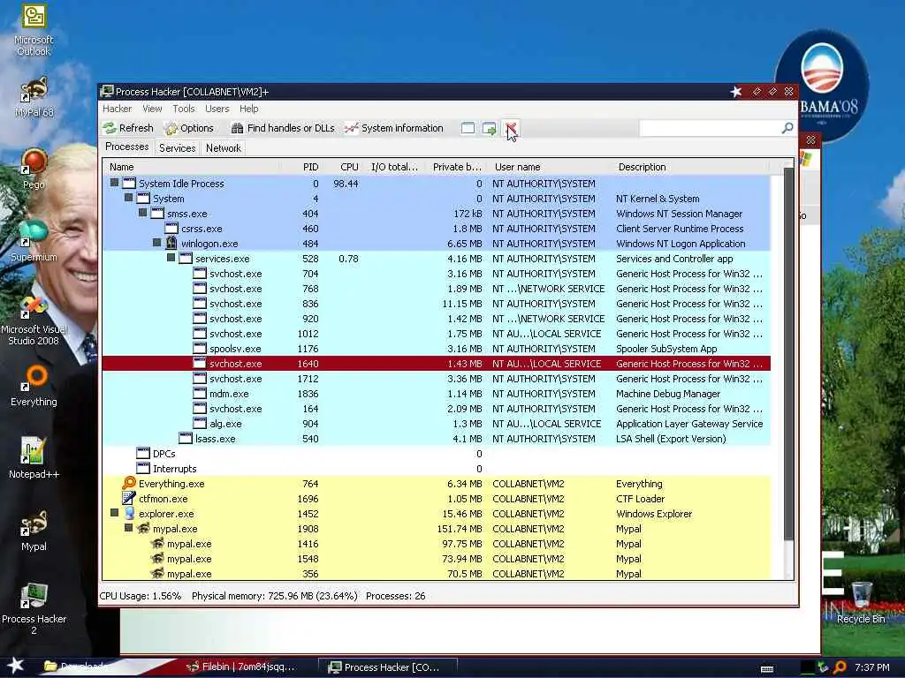Select the mdm.exe process row
This screenshot has height=678, width=905.
[x=437, y=393]
